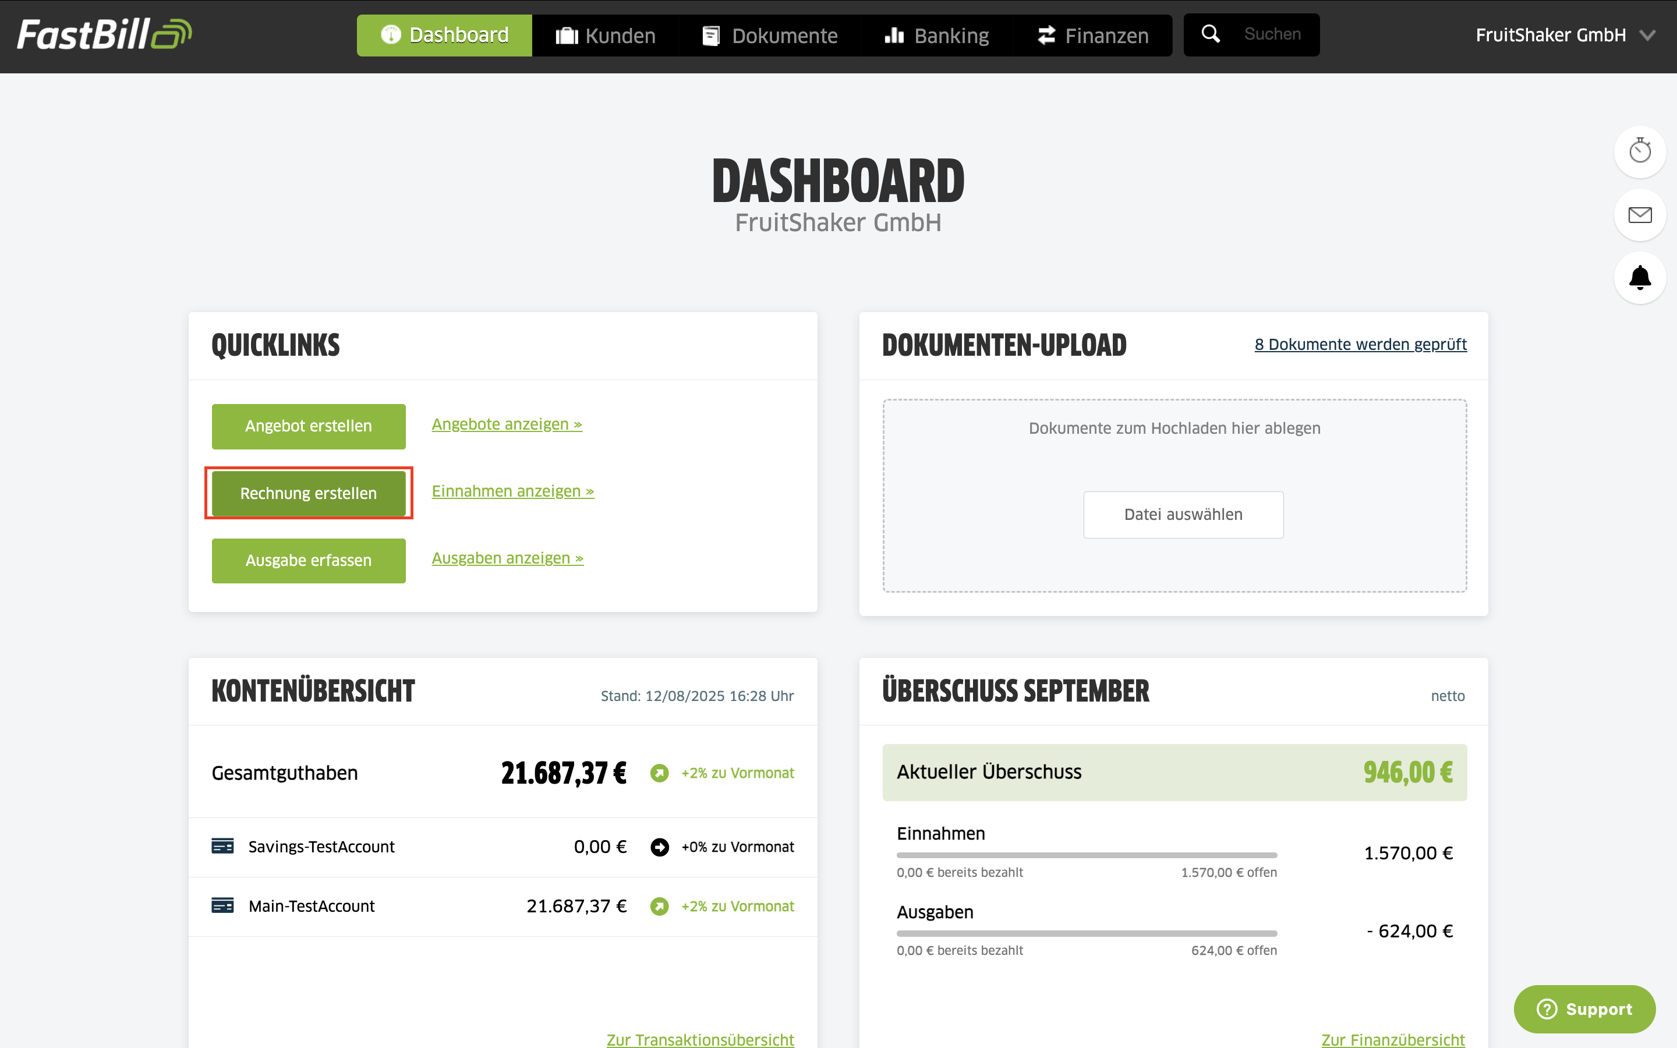Click the Angebot erstellen button
Screen dimensions: 1677x1048
click(x=309, y=426)
